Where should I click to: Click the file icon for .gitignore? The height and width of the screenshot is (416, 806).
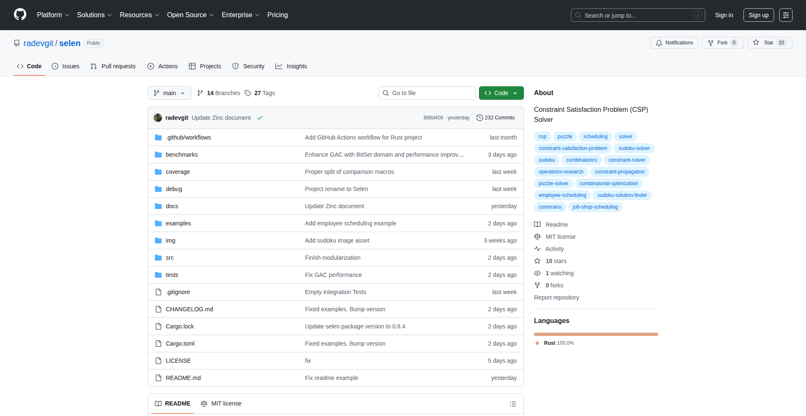(x=158, y=292)
